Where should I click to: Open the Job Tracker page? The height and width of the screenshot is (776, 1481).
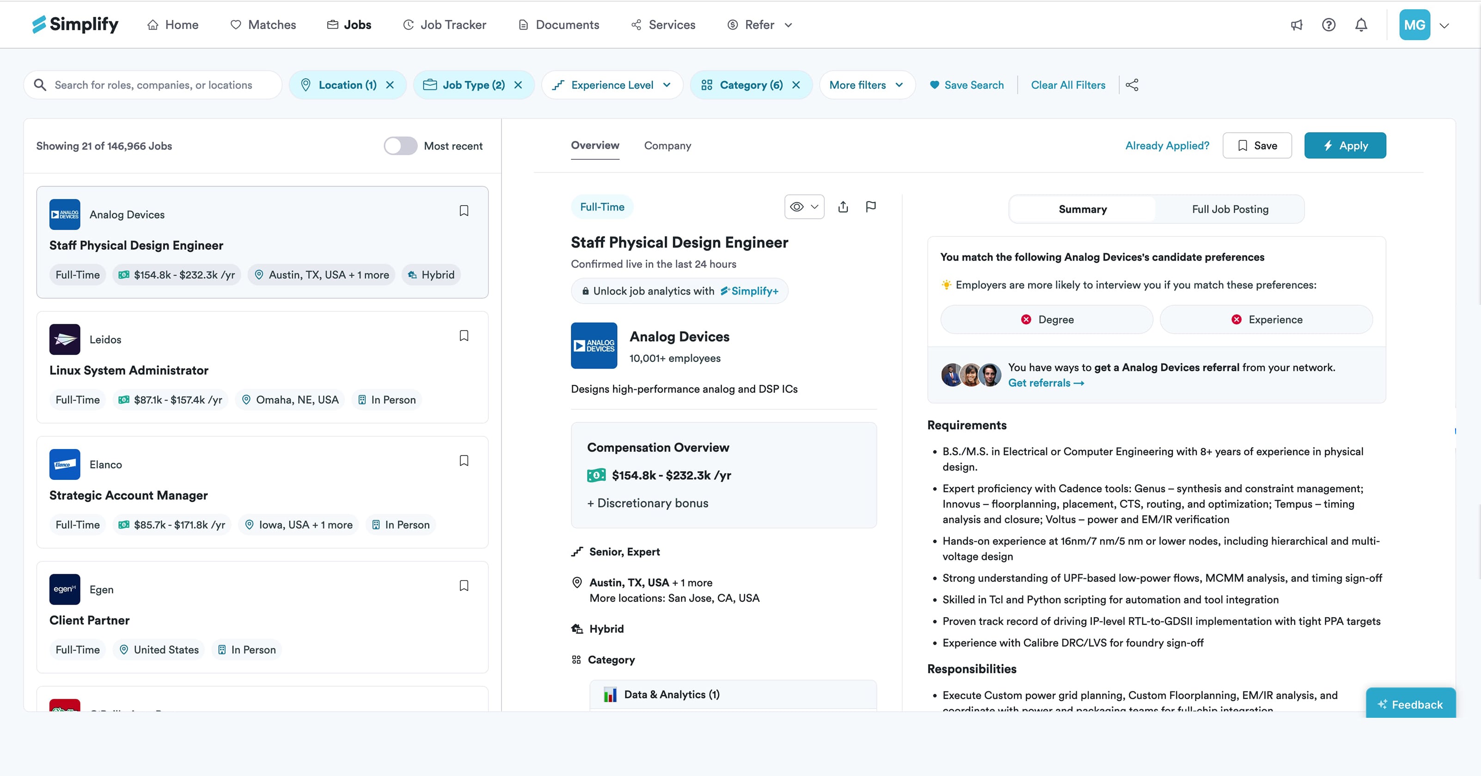point(445,24)
